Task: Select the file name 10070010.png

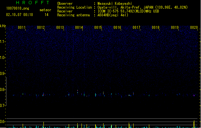Action: (x=18, y=8)
